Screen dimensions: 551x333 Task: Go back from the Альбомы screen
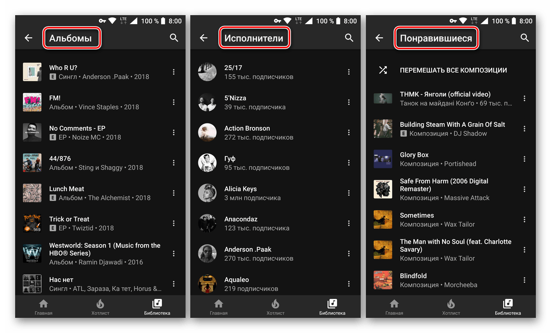[28, 37]
